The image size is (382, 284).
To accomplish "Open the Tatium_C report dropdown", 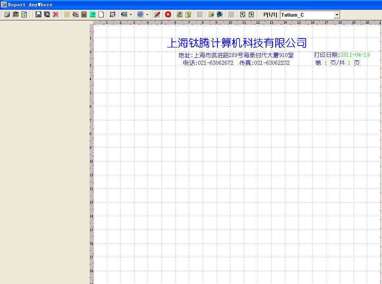I will pyautogui.click(x=337, y=15).
